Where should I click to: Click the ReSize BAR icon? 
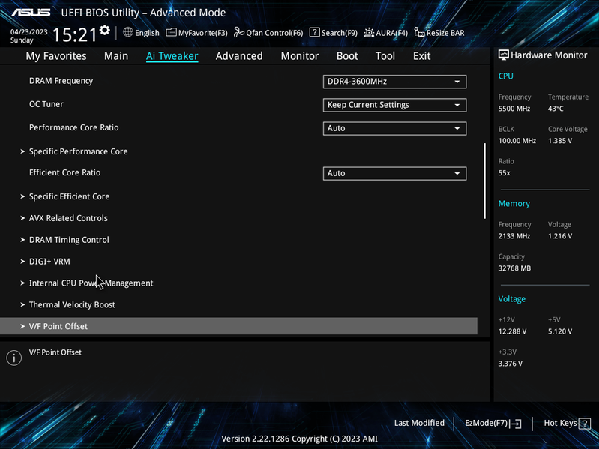click(x=420, y=33)
